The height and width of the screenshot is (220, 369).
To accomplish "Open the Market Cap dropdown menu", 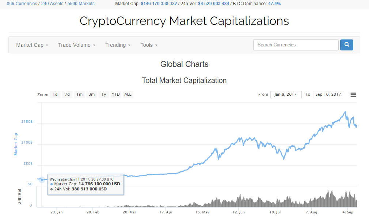I will 32,45.
